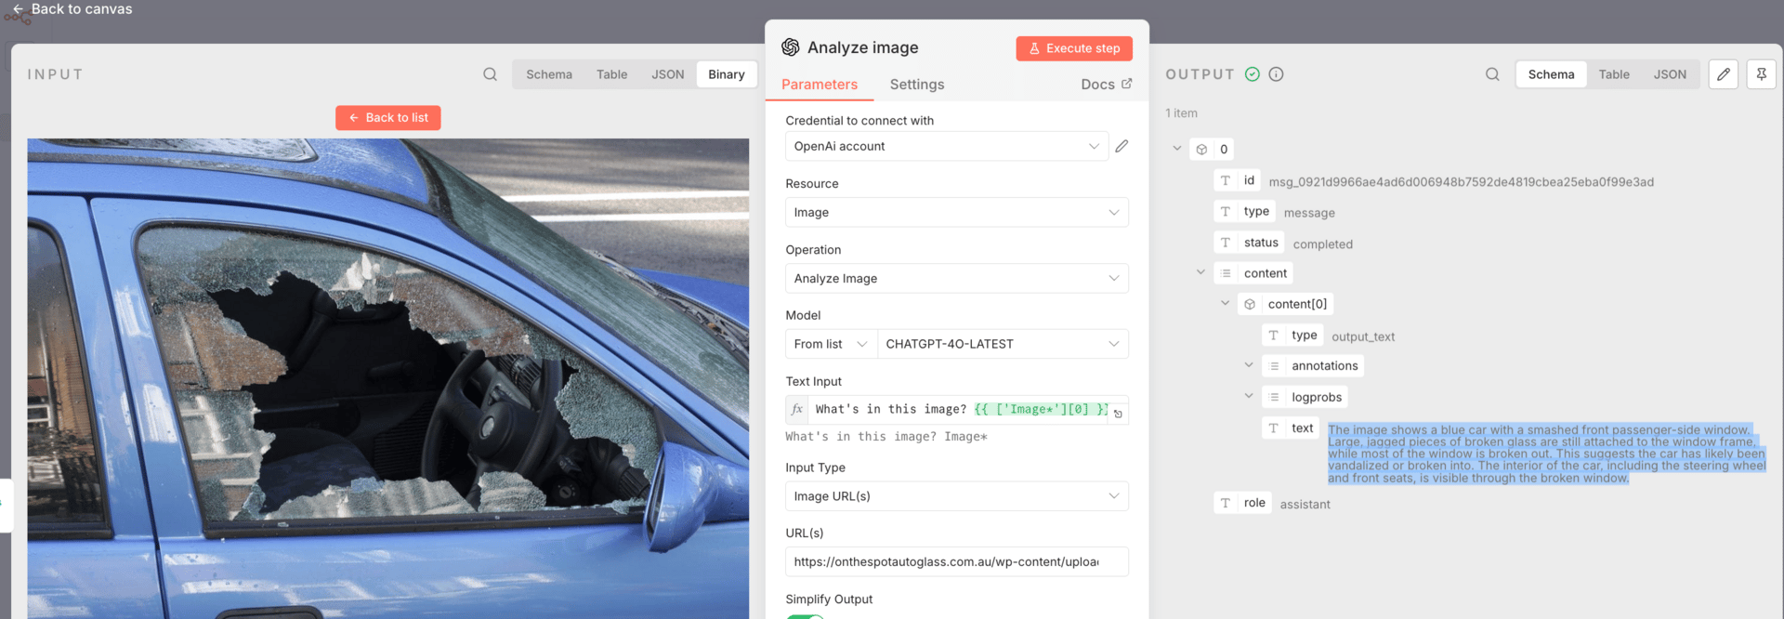This screenshot has height=619, width=1784.
Task: Open the Resource dropdown showing Image
Action: click(957, 212)
